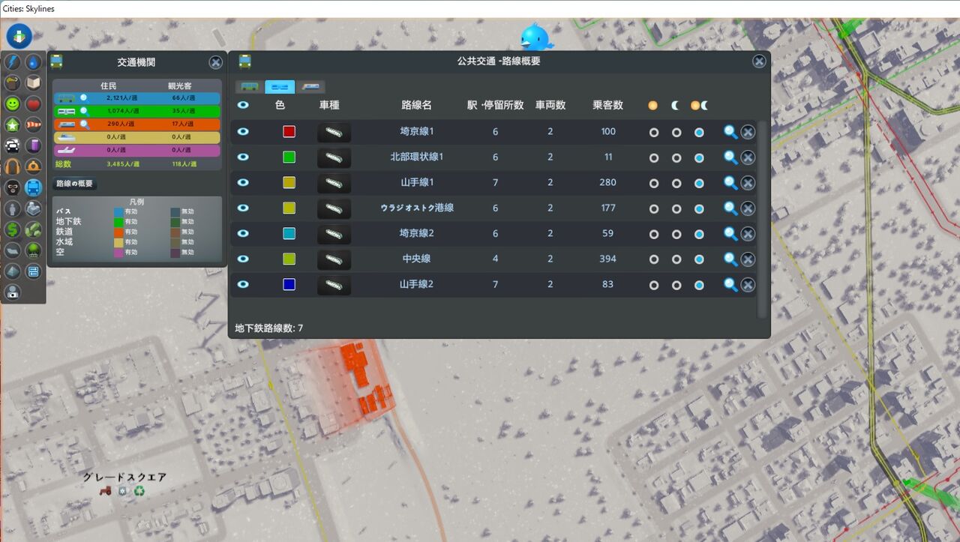Toggle visibility of 山手線1 line
This screenshot has height=542, width=960.
[243, 183]
